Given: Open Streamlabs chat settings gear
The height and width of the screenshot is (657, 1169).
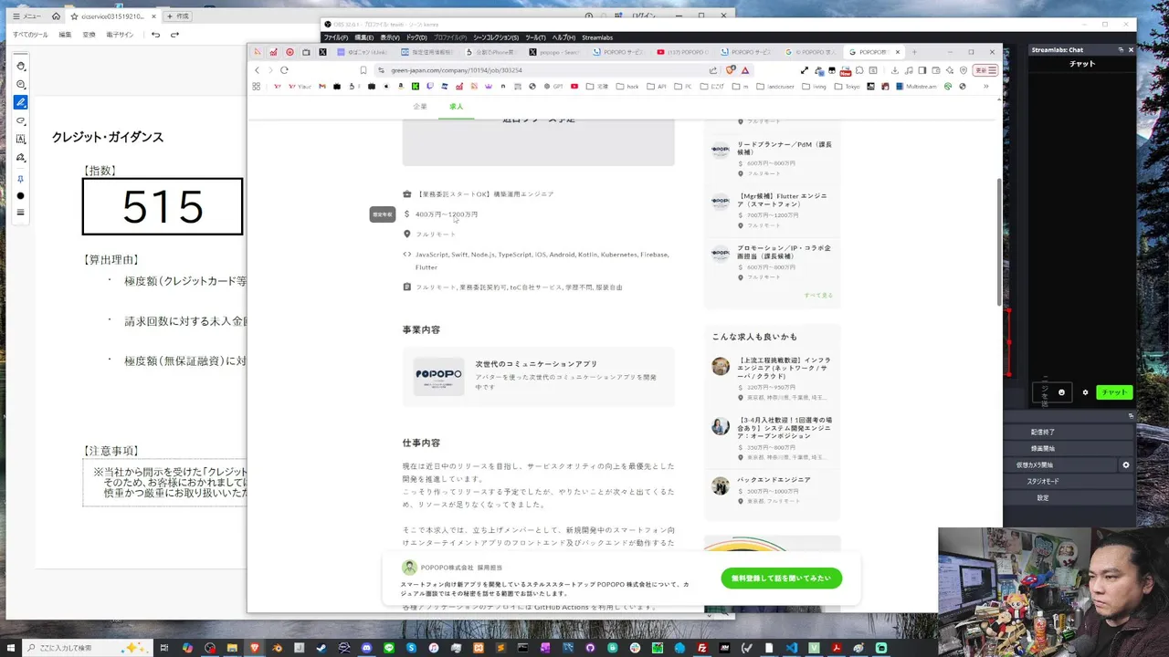Looking at the screenshot, I should (x=1085, y=392).
